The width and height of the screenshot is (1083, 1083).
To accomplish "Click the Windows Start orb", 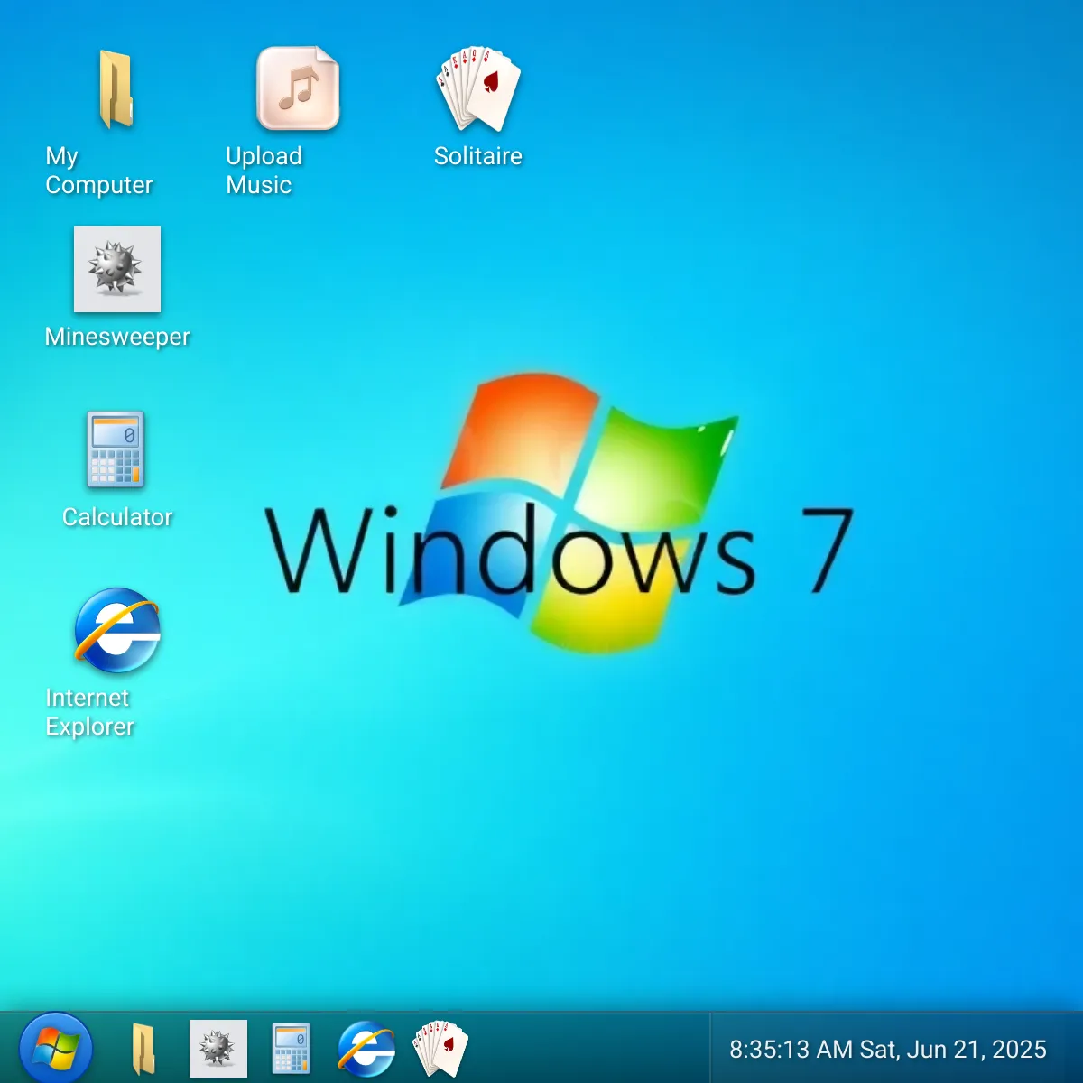I will pos(56,1049).
